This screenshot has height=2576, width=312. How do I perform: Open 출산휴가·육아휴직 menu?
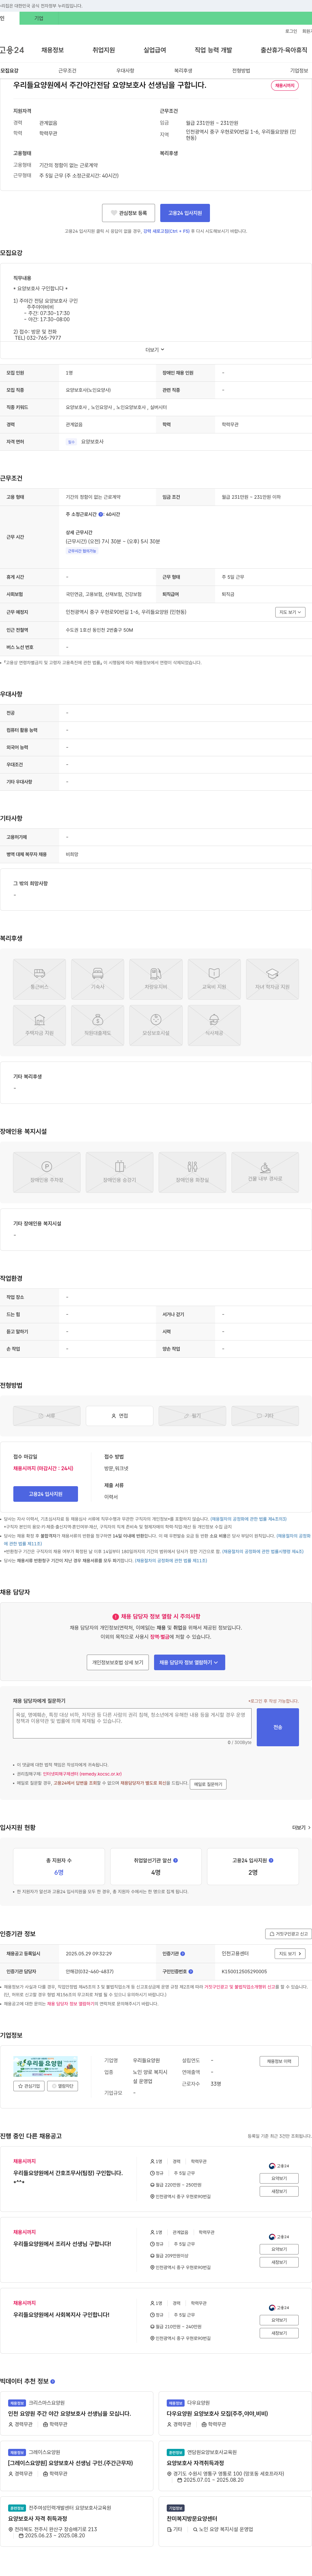(284, 50)
